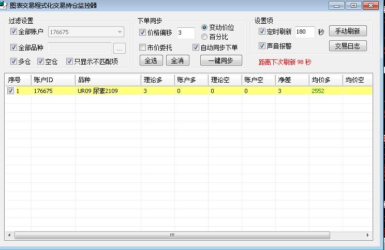Screen dimensions: 385x250
Task: Click the scrollbar right arrow
Action: 367,236
